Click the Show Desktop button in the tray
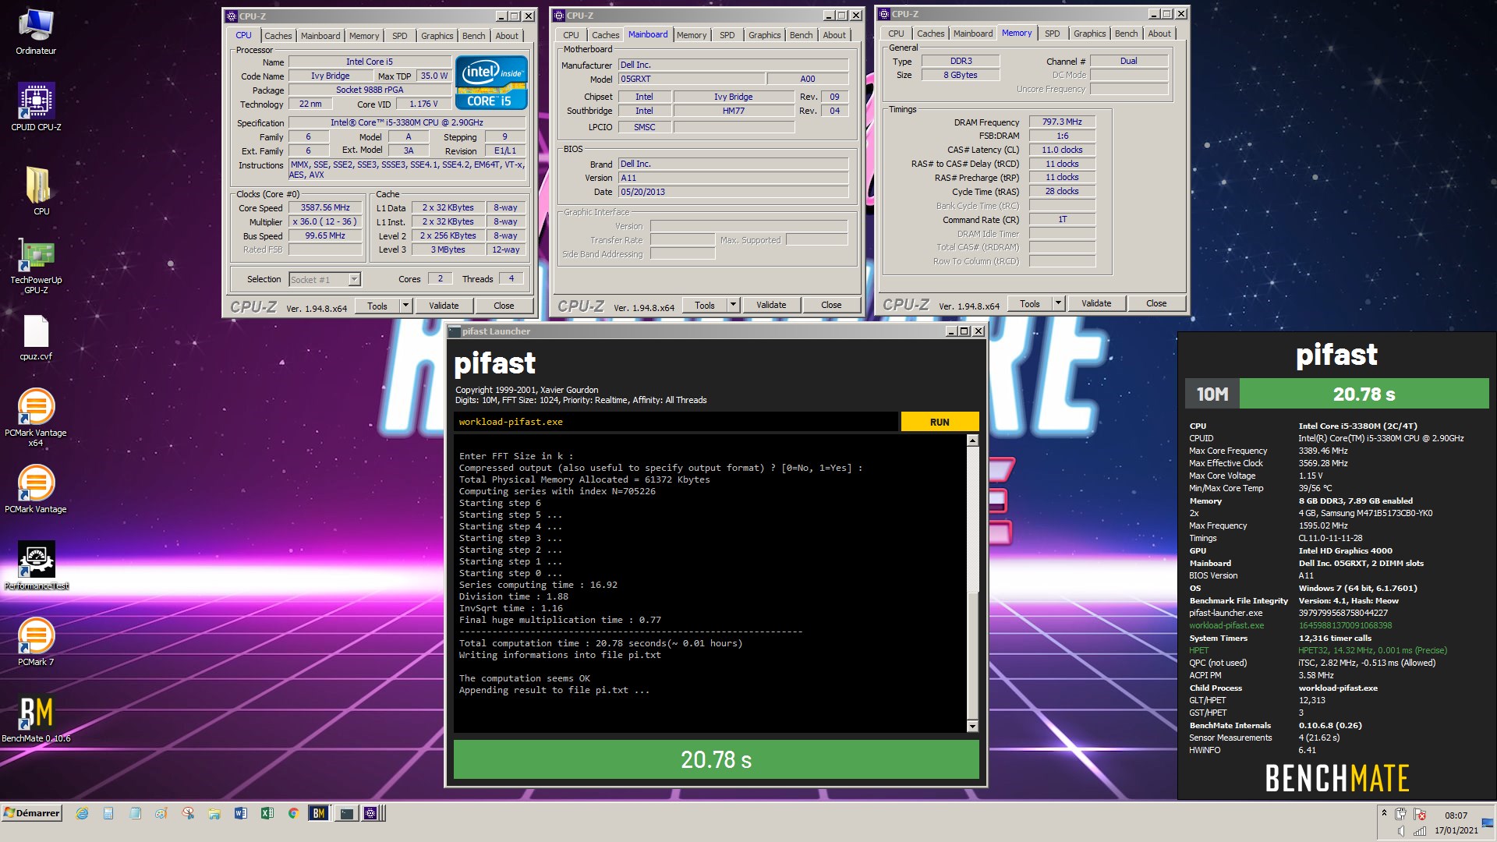This screenshot has width=1497, height=842. (1488, 823)
